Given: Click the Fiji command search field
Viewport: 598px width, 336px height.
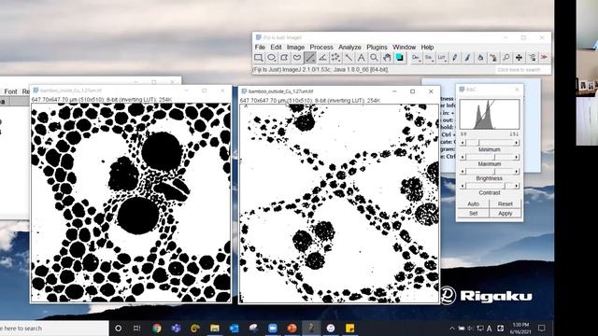Looking at the screenshot, I should tap(523, 70).
